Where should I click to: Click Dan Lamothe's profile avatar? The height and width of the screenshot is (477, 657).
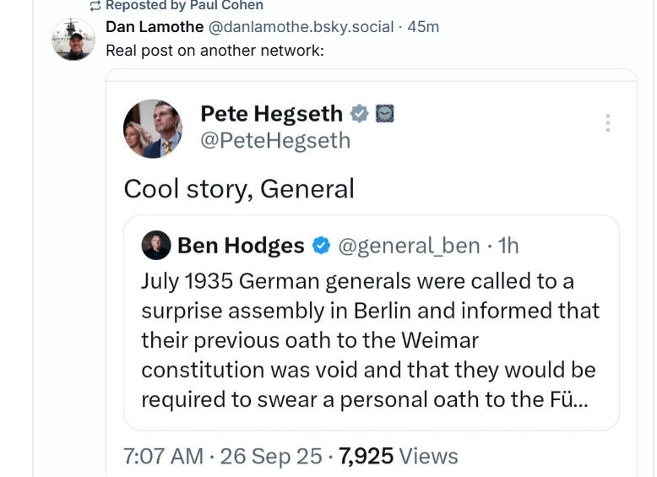[x=73, y=39]
